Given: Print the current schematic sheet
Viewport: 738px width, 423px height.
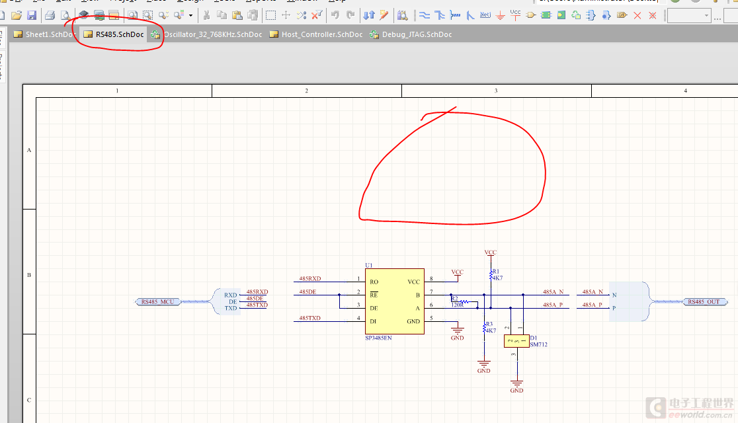Looking at the screenshot, I should click(50, 15).
